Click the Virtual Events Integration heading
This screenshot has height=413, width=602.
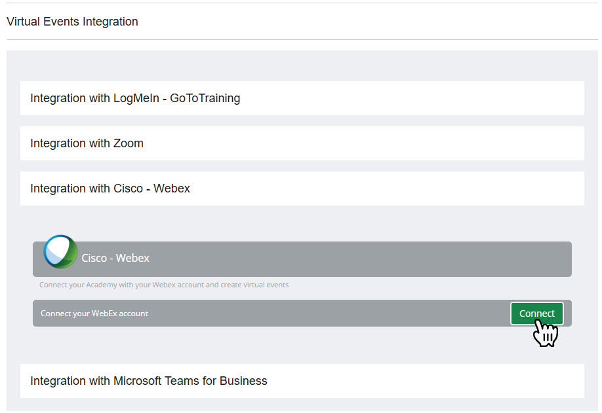tap(72, 22)
